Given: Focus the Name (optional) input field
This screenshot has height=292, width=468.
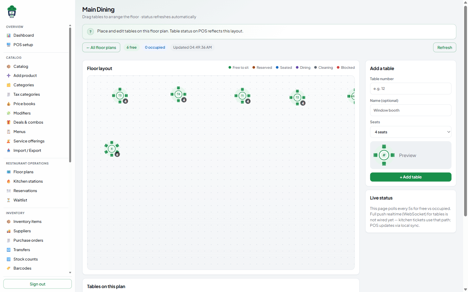Looking at the screenshot, I should point(410,110).
